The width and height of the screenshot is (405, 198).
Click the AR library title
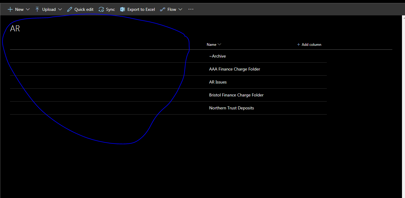(15, 29)
